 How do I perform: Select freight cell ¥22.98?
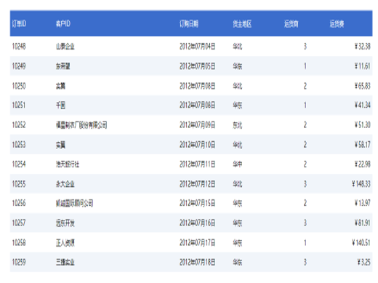[x=363, y=164]
